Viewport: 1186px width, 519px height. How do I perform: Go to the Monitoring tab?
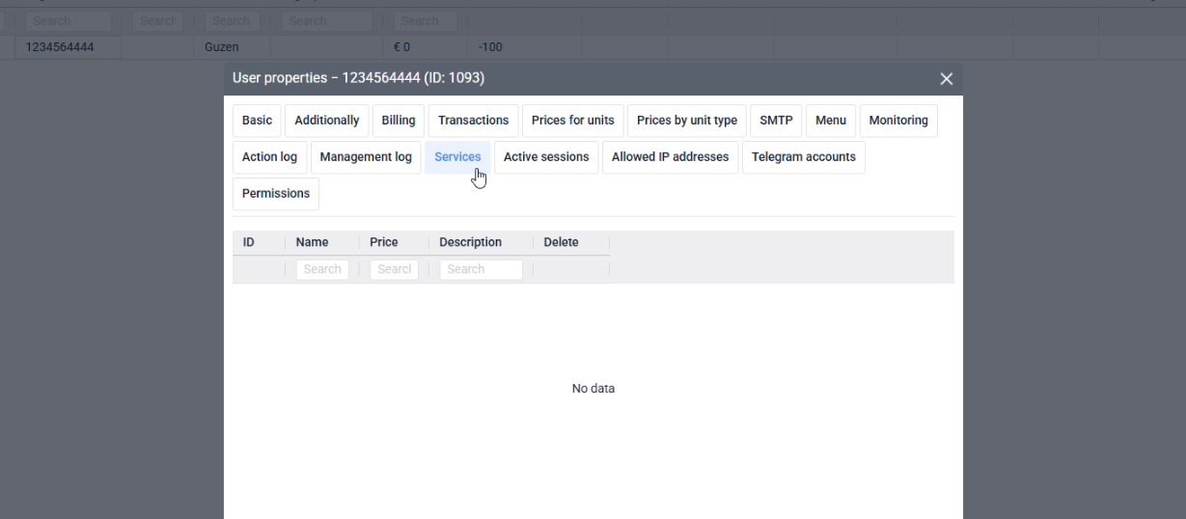click(898, 121)
